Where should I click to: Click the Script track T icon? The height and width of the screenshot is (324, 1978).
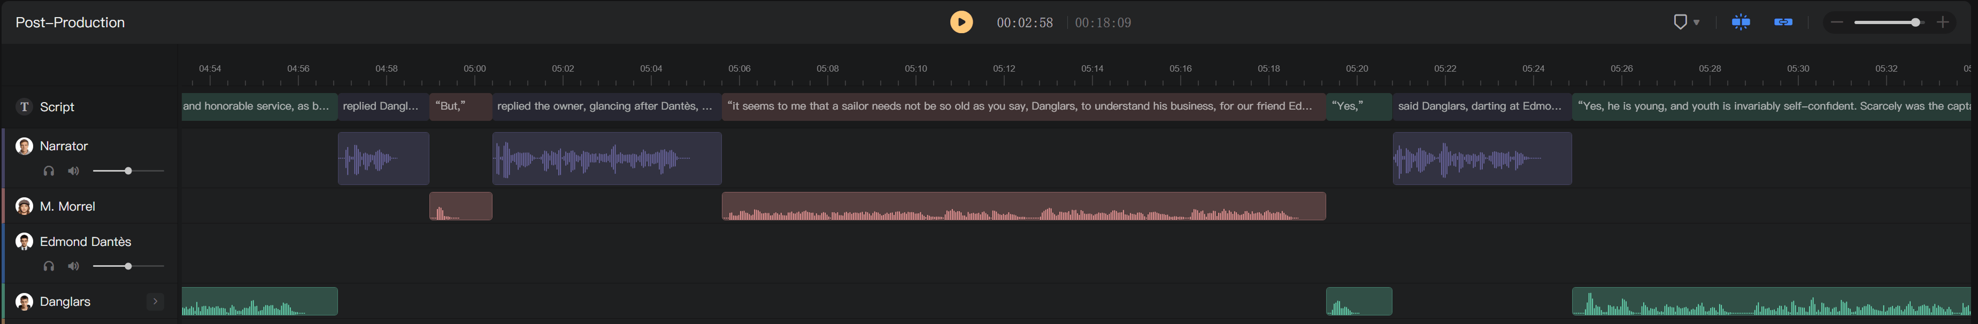point(25,107)
